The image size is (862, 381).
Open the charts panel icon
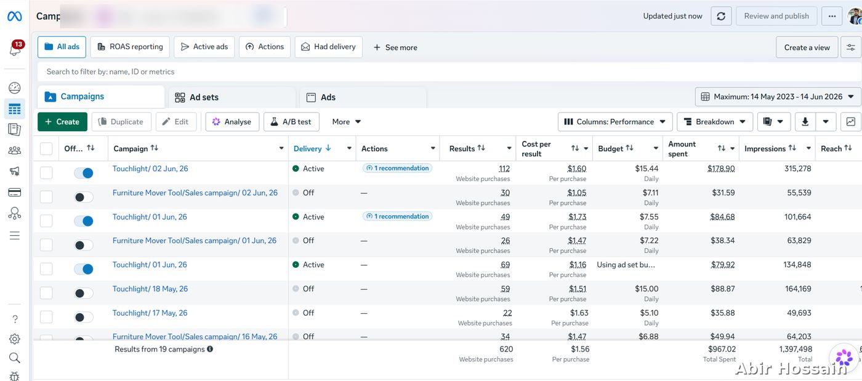[850, 122]
